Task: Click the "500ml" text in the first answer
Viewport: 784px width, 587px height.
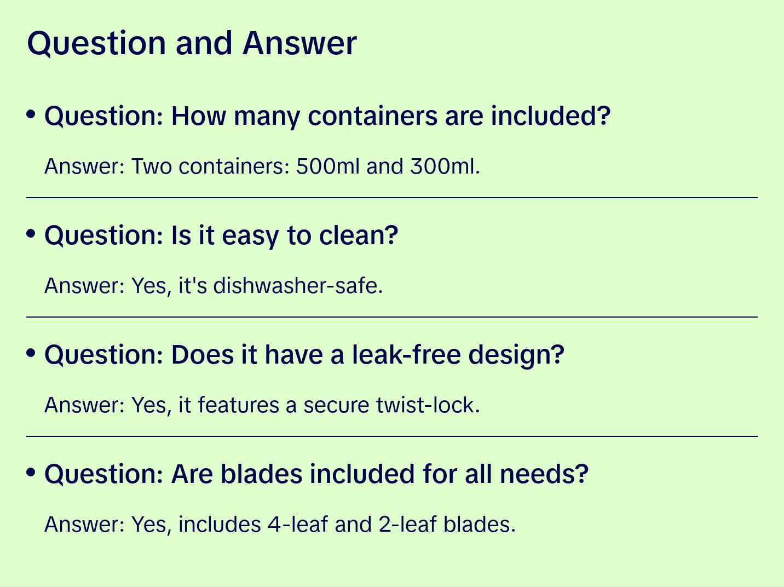Action: coord(328,166)
